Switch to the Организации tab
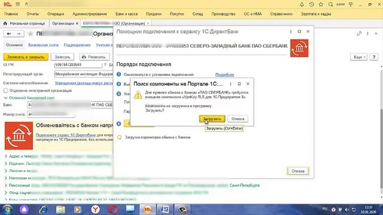This screenshot has width=383, height=215. click(x=63, y=23)
